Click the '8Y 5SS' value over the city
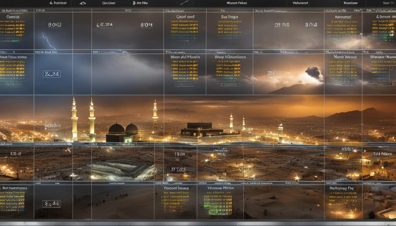Screen dimensions: 396x226 (x=178, y=170)
